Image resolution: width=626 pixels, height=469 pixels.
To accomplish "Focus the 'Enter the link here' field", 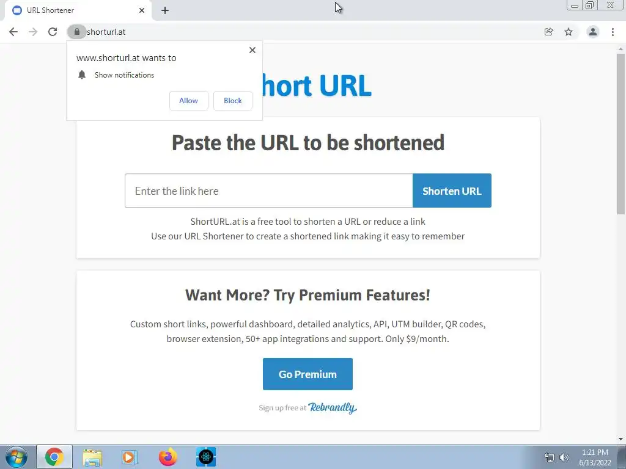I will pyautogui.click(x=269, y=191).
